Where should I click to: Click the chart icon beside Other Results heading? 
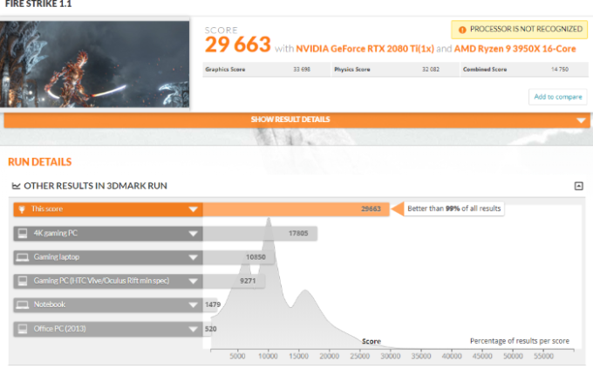coord(16,186)
